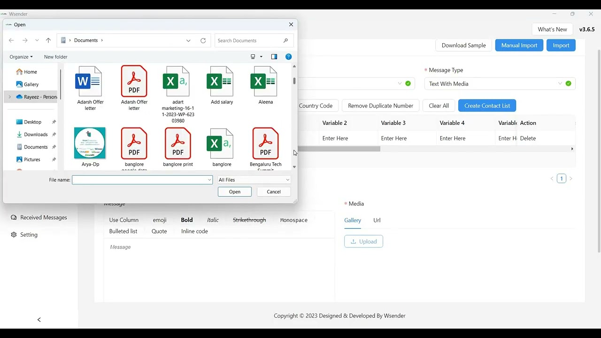Click the table horizontal scrollbar
Viewport: 601px width, 338px height.
click(x=339, y=149)
